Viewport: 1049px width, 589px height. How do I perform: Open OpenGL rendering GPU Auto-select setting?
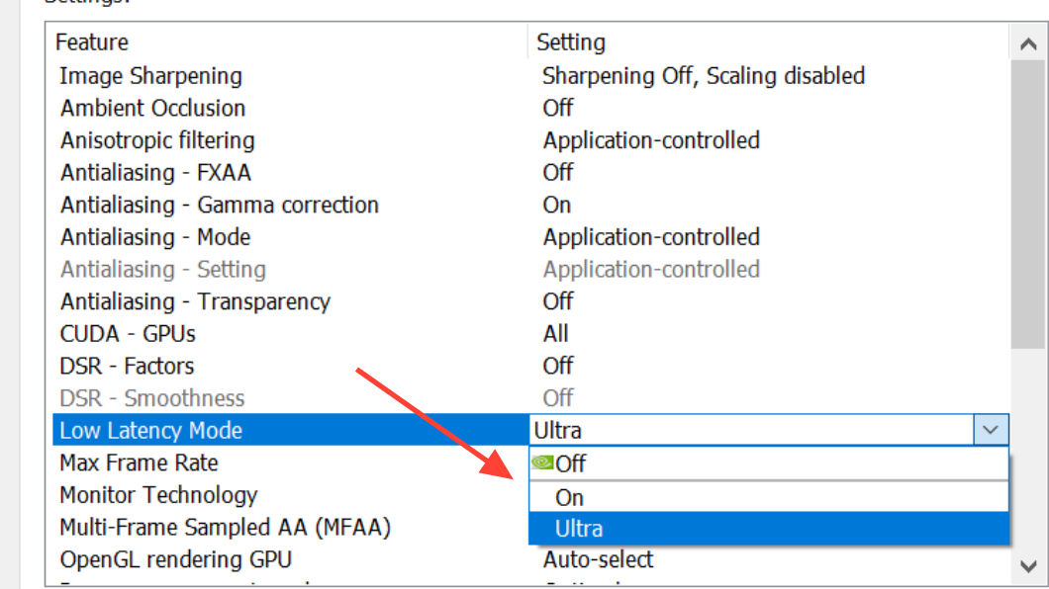[x=598, y=559]
